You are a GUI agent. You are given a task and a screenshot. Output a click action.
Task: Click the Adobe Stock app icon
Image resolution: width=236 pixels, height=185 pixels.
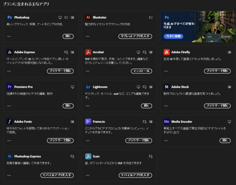[x=167, y=87]
